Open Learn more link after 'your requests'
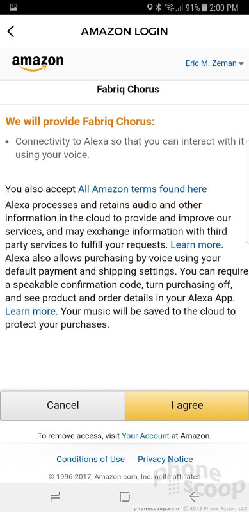This screenshot has width=249, height=512. click(196, 244)
